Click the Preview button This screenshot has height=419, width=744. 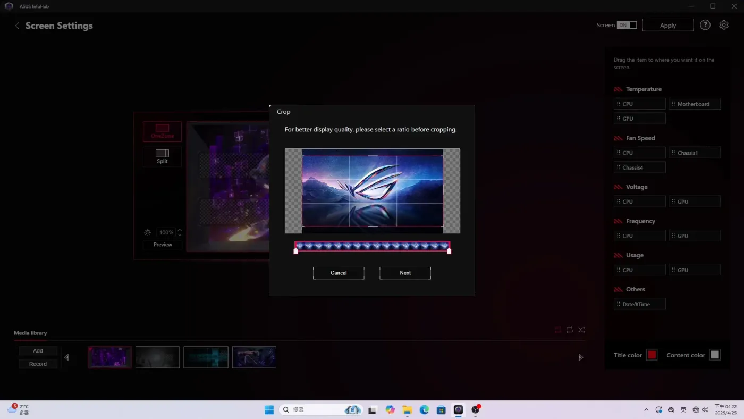pyautogui.click(x=163, y=245)
